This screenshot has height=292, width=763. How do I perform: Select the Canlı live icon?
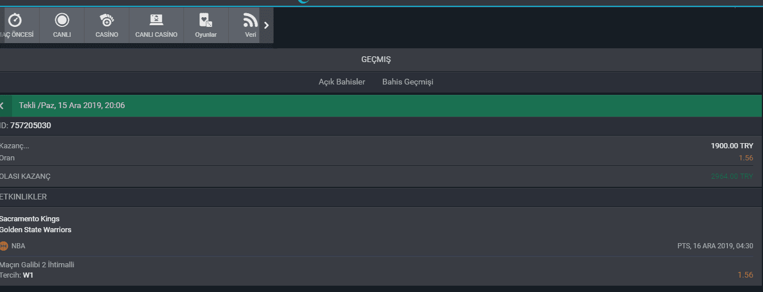(62, 21)
